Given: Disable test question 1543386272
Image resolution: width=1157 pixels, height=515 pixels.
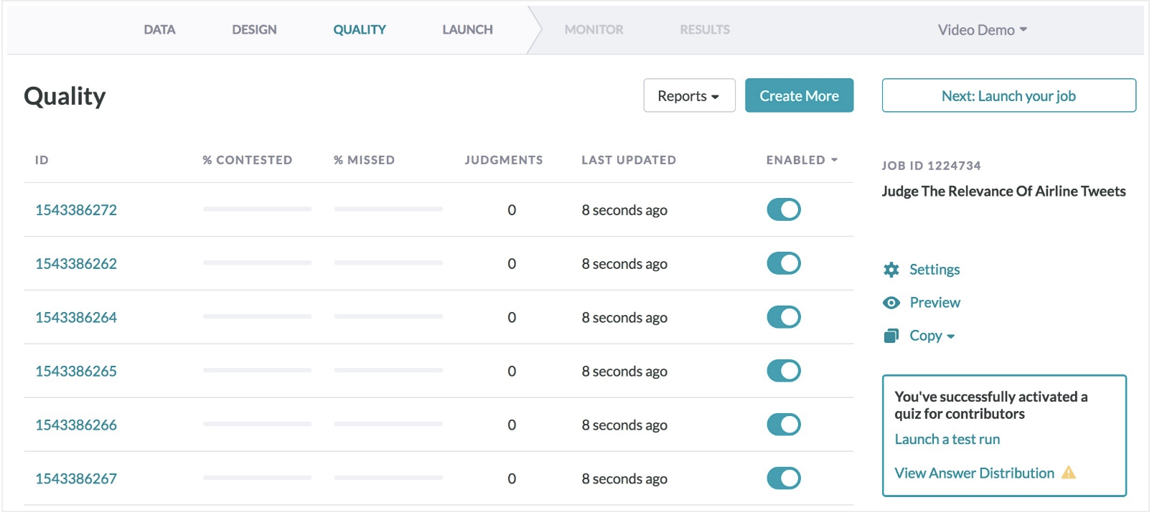Looking at the screenshot, I should point(783,209).
